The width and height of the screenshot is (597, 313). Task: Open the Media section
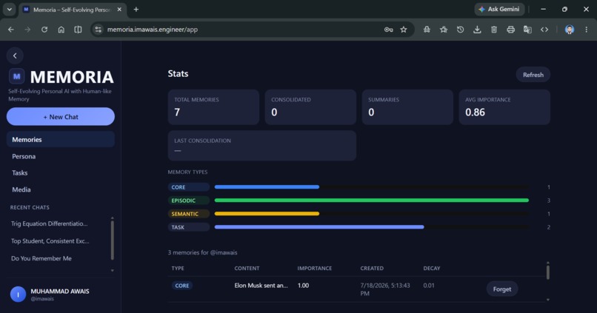61,189
